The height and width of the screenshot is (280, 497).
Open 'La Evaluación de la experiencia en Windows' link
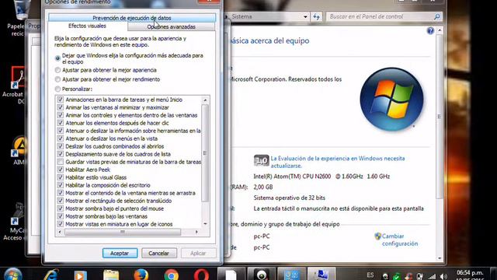pyautogui.click(x=338, y=162)
